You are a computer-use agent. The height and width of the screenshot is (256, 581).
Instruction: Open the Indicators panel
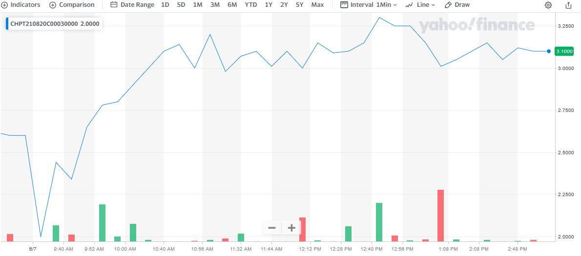pyautogui.click(x=21, y=5)
